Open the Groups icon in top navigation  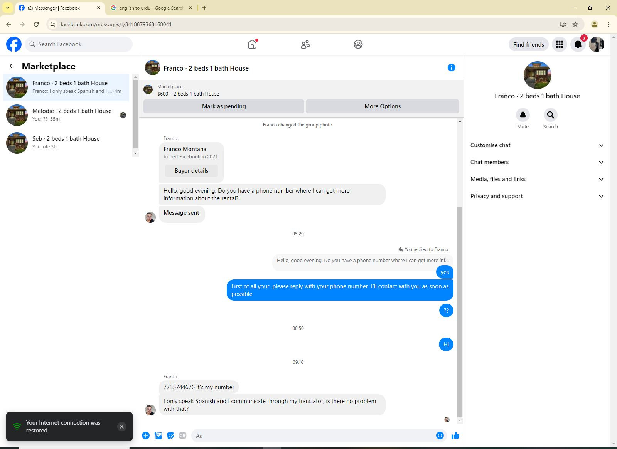pyautogui.click(x=358, y=44)
